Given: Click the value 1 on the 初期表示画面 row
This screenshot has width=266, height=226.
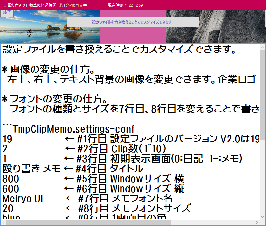Looking at the screenshot, I should point(4,159).
